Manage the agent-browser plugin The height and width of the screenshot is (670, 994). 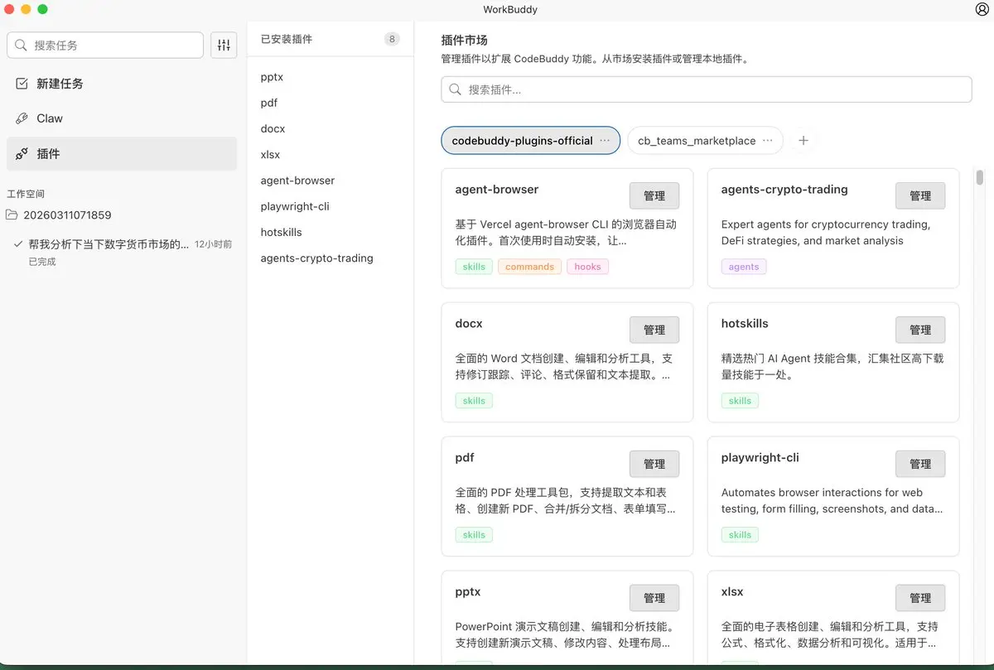[x=654, y=196]
